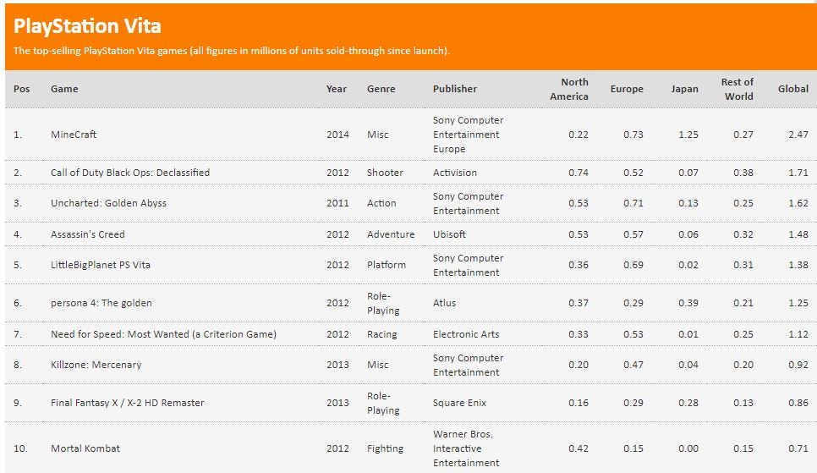The image size is (817, 473).
Task: Click the Game column header
Action: 64,89
